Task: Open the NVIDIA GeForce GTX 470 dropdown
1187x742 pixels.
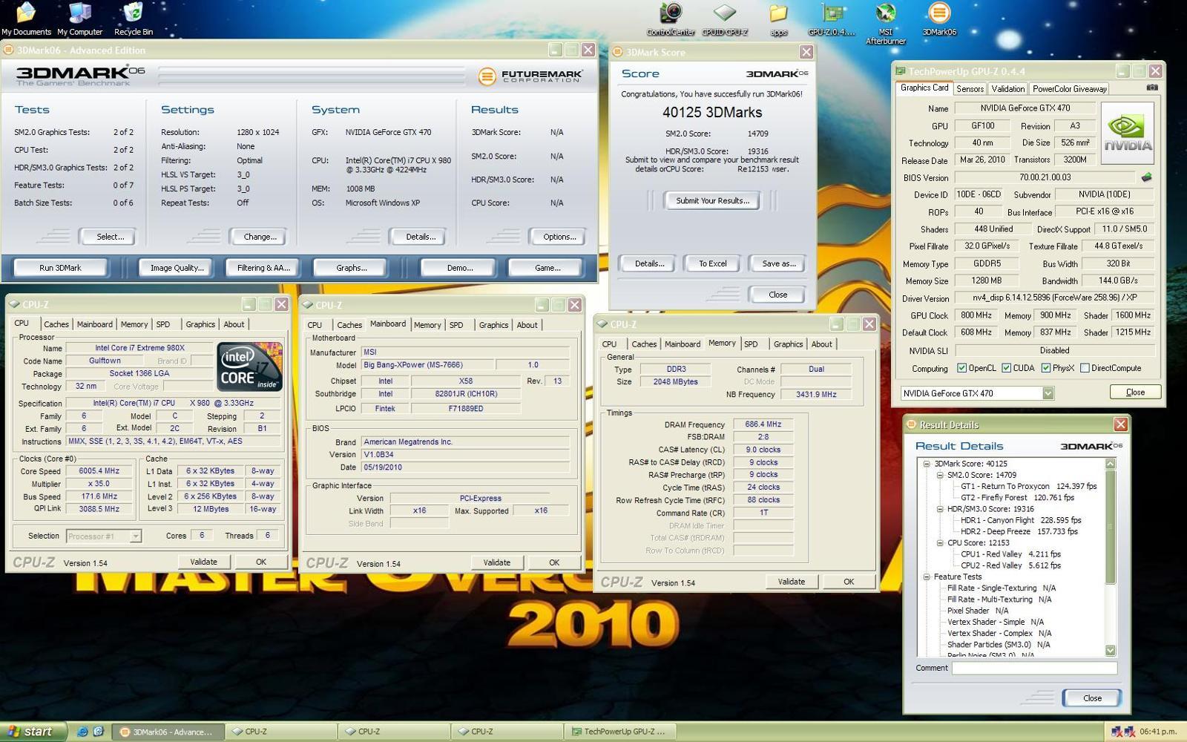Action: pos(1048,393)
